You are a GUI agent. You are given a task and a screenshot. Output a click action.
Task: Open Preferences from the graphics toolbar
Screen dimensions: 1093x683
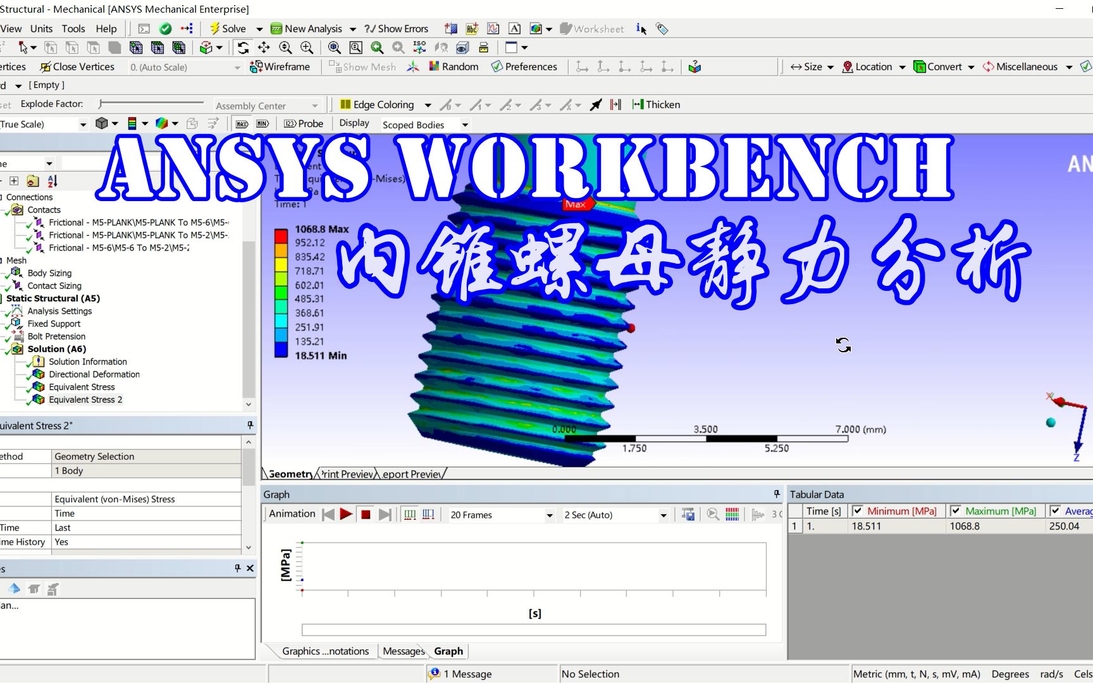[524, 66]
